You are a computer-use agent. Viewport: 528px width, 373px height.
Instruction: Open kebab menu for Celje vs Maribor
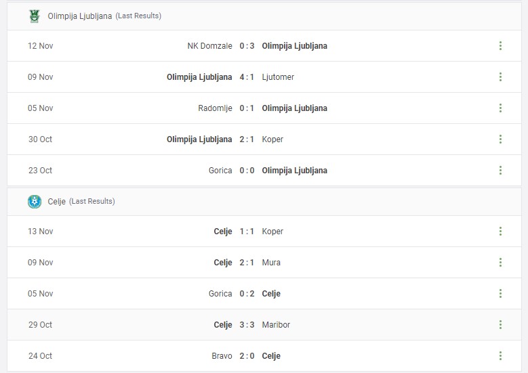pyautogui.click(x=500, y=324)
